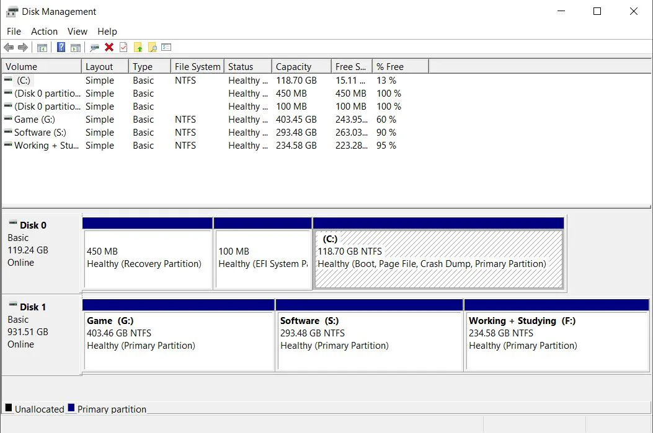The image size is (653, 433).
Task: Click the 90 % free value
Action: click(386, 133)
